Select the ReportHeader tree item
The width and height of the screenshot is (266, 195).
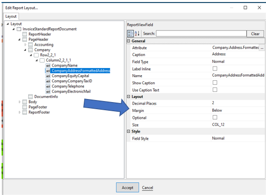pos(40,35)
